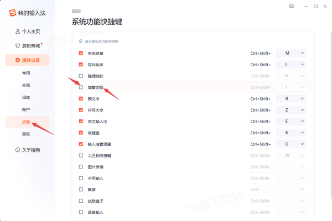Open the 关于搜狗 page
Image resolution: width=332 pixels, height=221 pixels.
[28, 150]
